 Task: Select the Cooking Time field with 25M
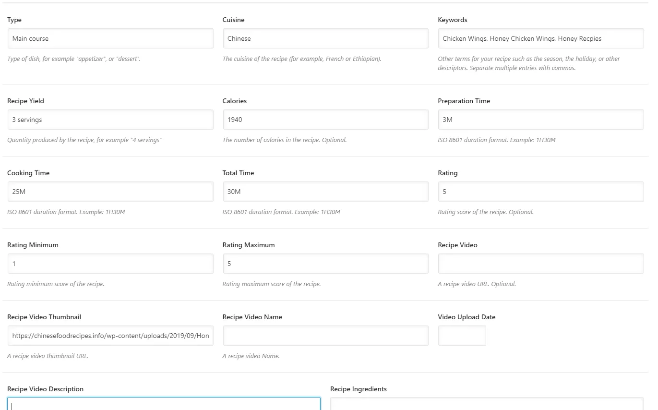[x=110, y=192]
